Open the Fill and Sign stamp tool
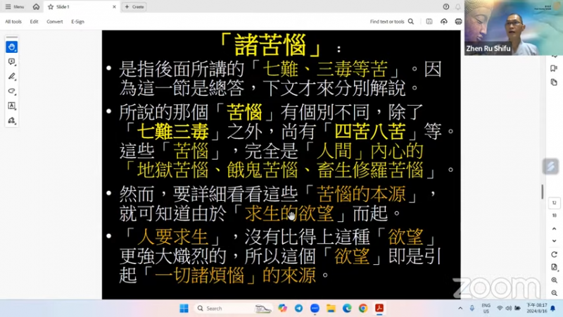Viewport: 563px width, 317px height. coord(12,120)
